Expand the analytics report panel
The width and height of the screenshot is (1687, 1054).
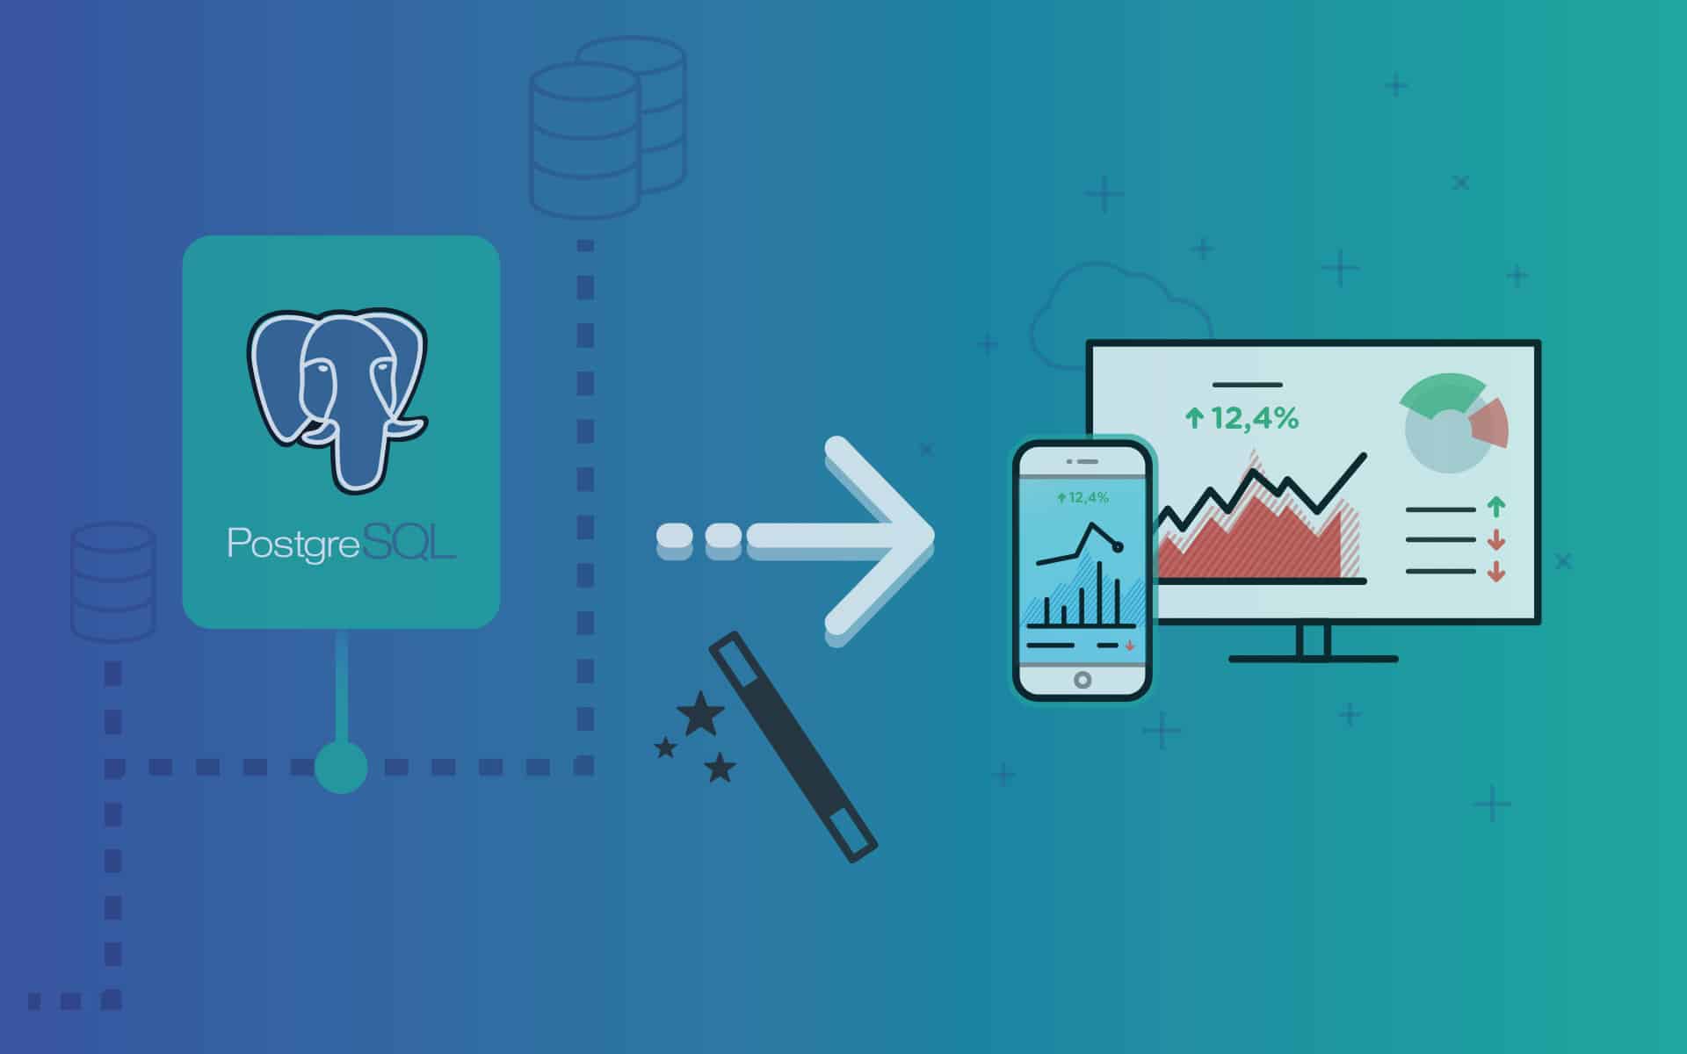[x=1312, y=473]
